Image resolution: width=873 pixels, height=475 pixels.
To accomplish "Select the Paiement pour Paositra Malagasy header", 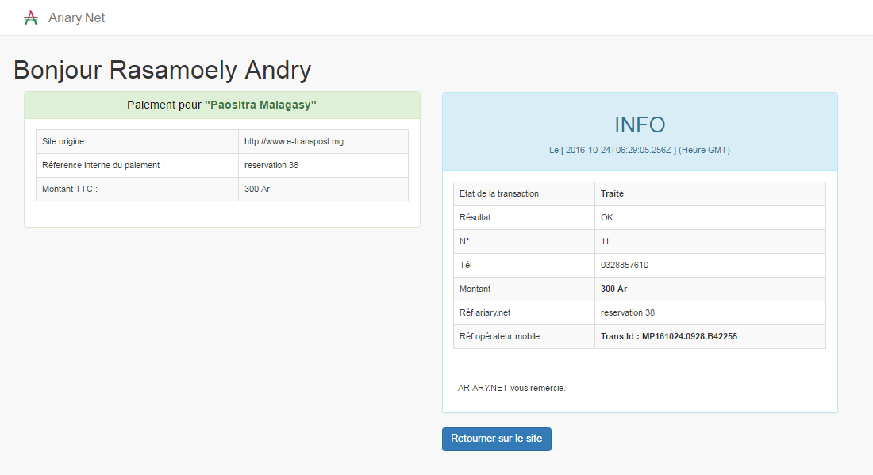I will (x=221, y=105).
